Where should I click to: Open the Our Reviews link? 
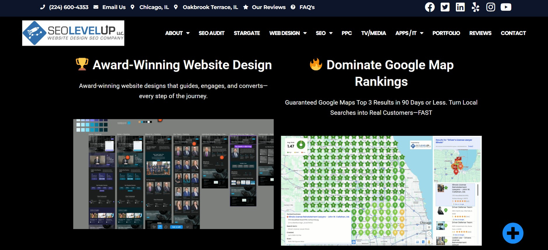click(269, 7)
